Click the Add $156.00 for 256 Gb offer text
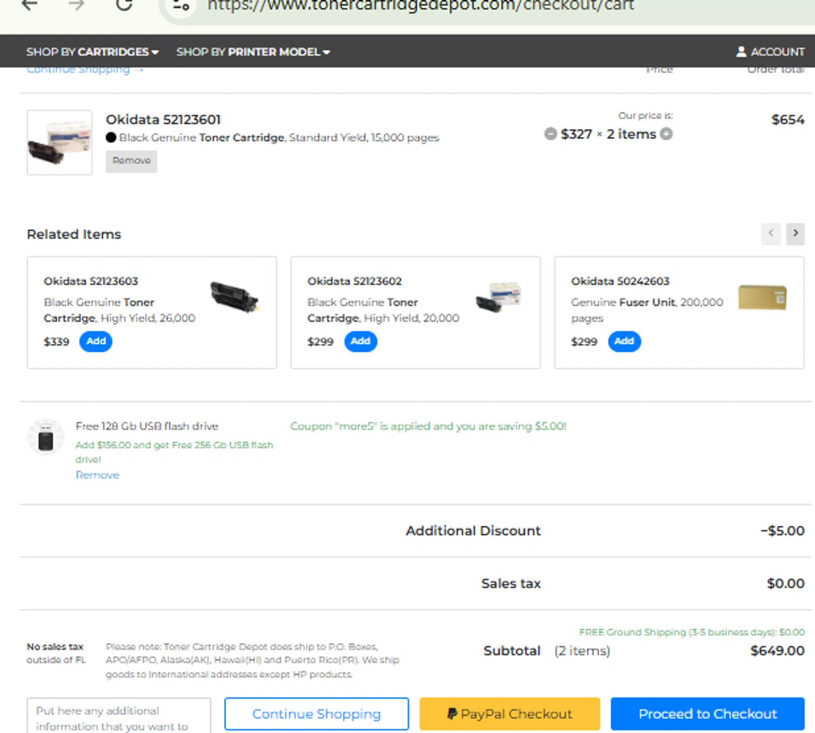Viewport: 815px width, 733px height. click(x=174, y=452)
